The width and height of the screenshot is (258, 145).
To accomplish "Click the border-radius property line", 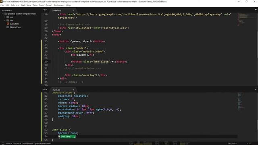I will click(73, 106).
